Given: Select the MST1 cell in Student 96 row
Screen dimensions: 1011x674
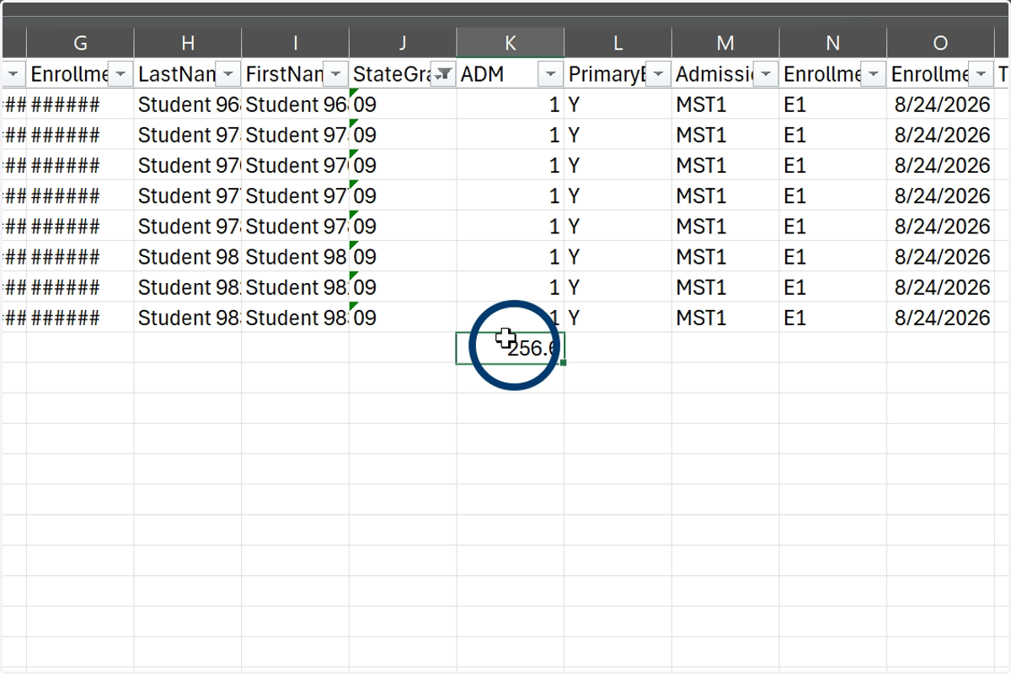Looking at the screenshot, I should 725,104.
